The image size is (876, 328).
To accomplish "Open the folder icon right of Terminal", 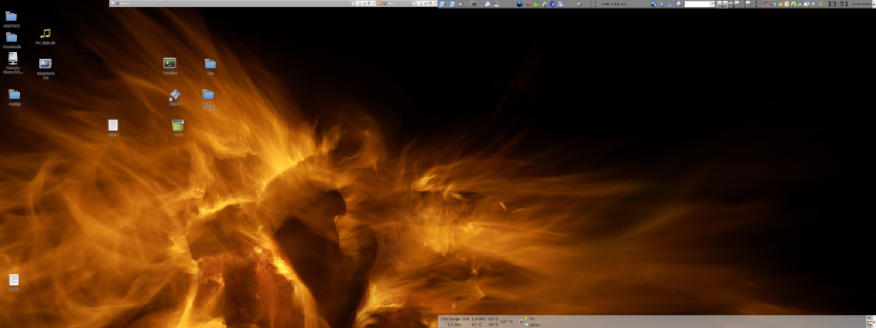I will (210, 64).
